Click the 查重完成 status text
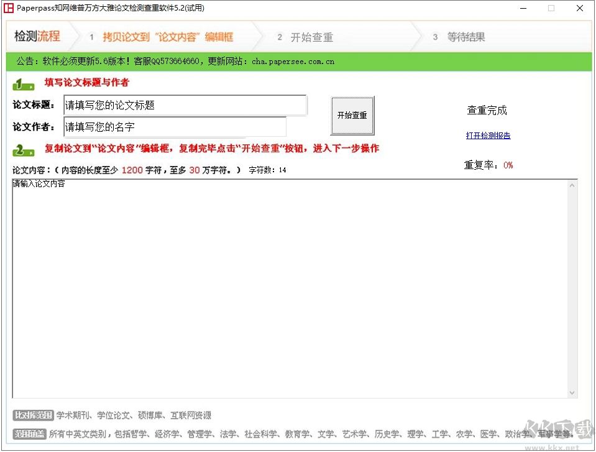 [488, 110]
